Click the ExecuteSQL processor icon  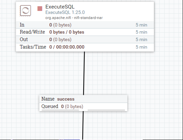(x=25, y=11)
